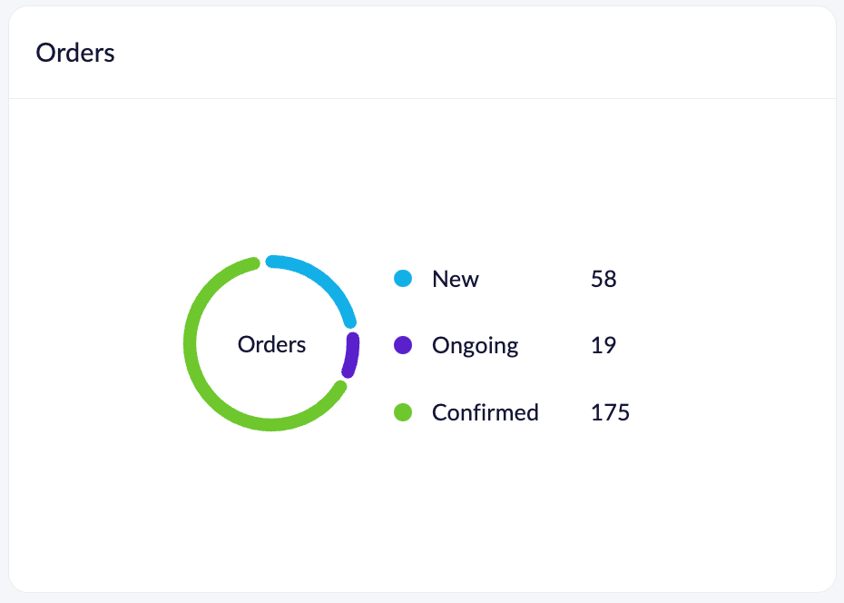Click the green arc's rounded tip at chart top

[253, 263]
